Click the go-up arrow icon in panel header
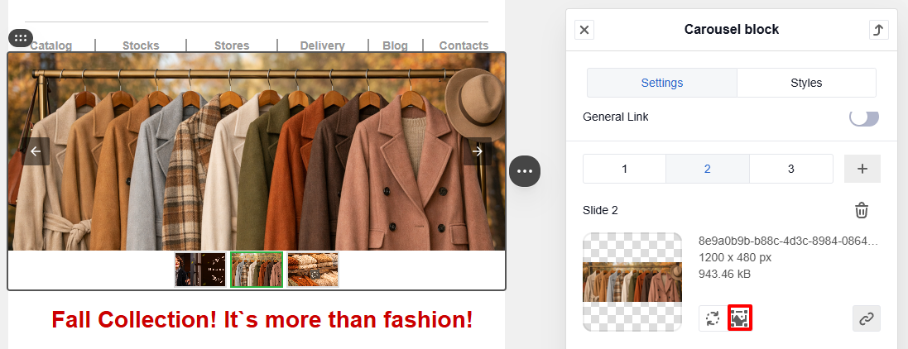 tap(878, 30)
